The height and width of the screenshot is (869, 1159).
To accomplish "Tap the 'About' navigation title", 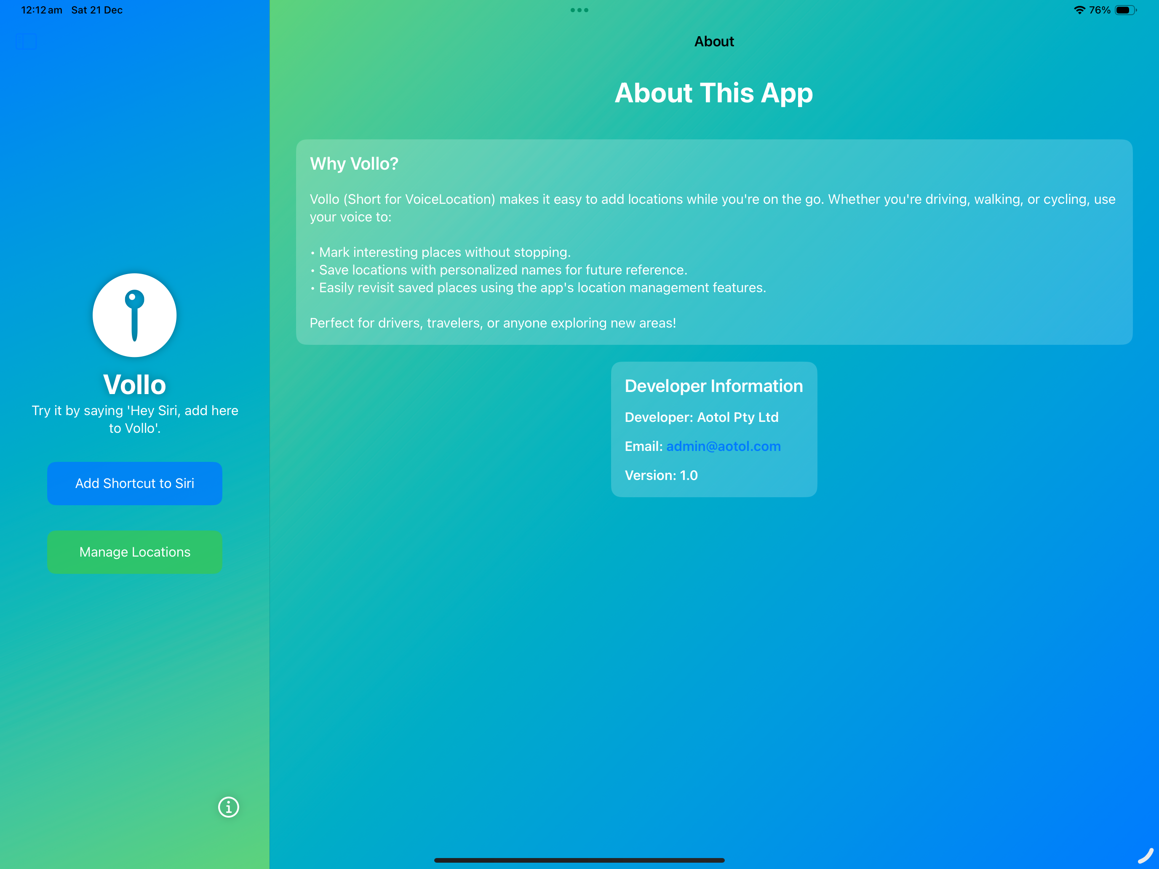I will pyautogui.click(x=713, y=41).
